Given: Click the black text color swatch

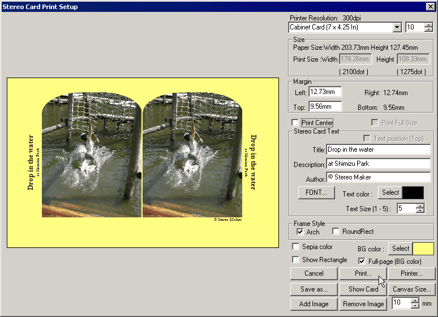Looking at the screenshot, I should coord(413,192).
